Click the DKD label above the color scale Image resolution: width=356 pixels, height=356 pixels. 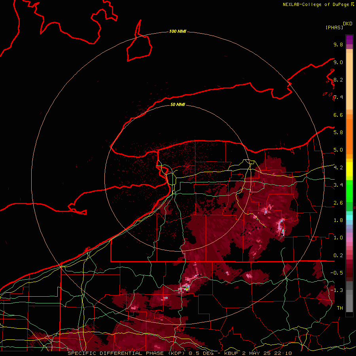(348, 24)
